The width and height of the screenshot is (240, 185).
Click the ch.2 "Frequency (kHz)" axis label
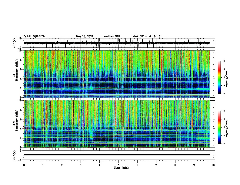pos(17,120)
